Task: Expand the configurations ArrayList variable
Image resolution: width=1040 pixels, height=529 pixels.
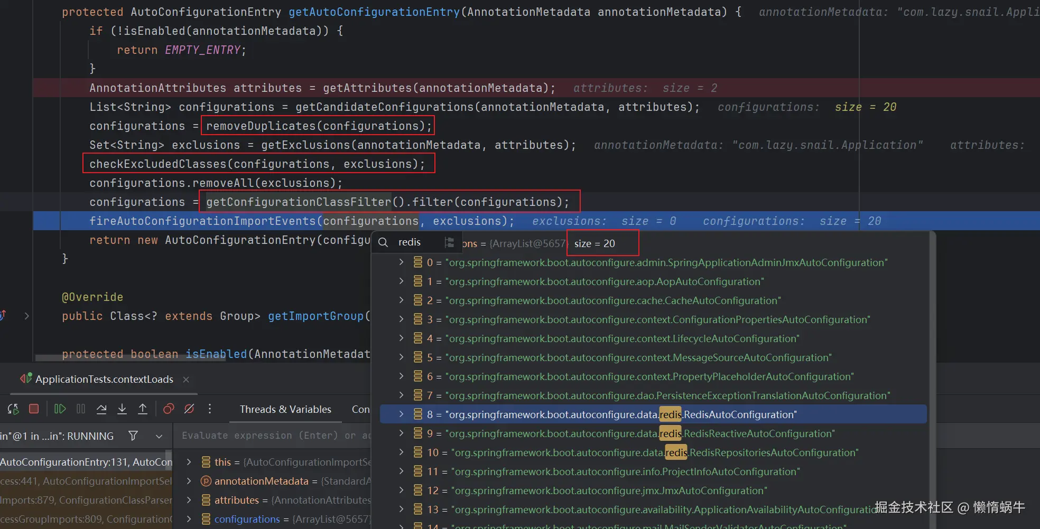Action: click(189, 519)
